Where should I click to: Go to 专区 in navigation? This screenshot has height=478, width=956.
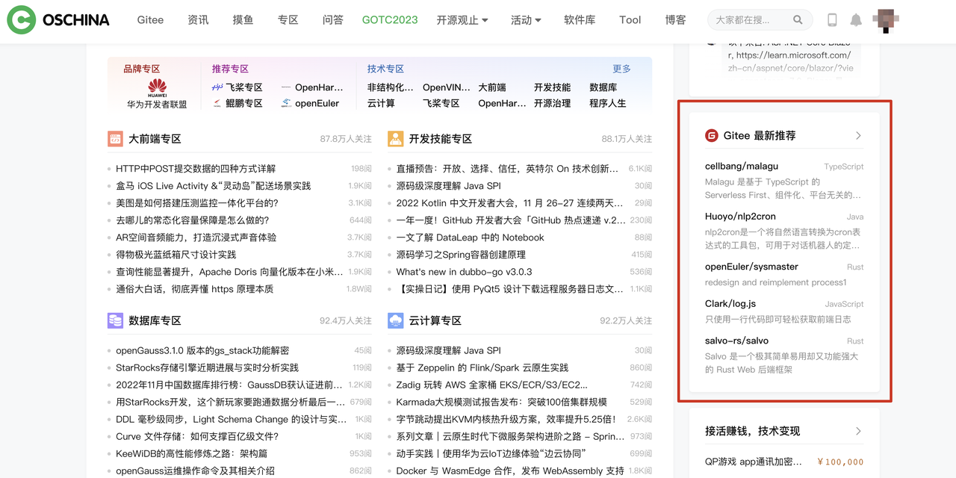pos(288,20)
